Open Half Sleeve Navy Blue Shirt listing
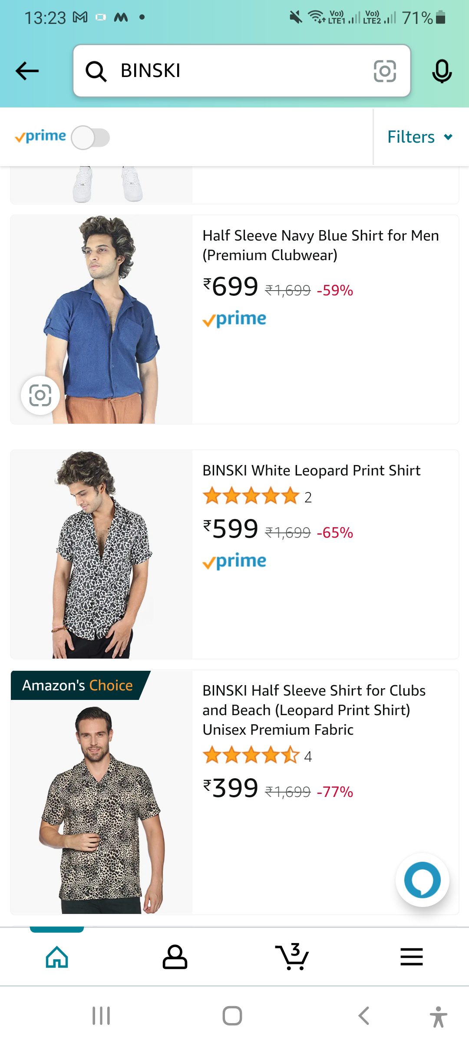The height and width of the screenshot is (1044, 469). [x=320, y=245]
